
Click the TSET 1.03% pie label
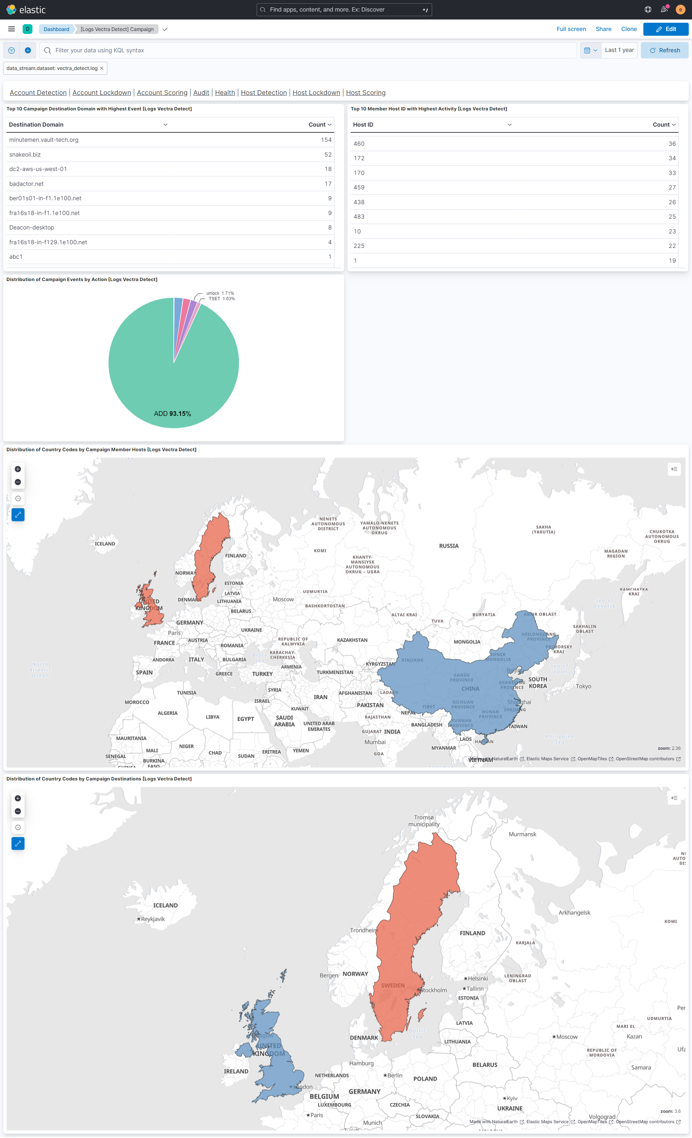tap(221, 299)
